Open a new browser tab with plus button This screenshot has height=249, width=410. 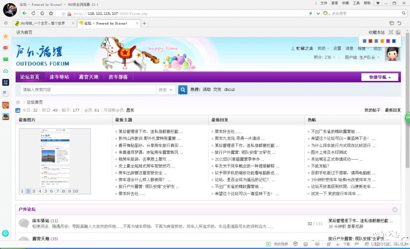tap(144, 23)
